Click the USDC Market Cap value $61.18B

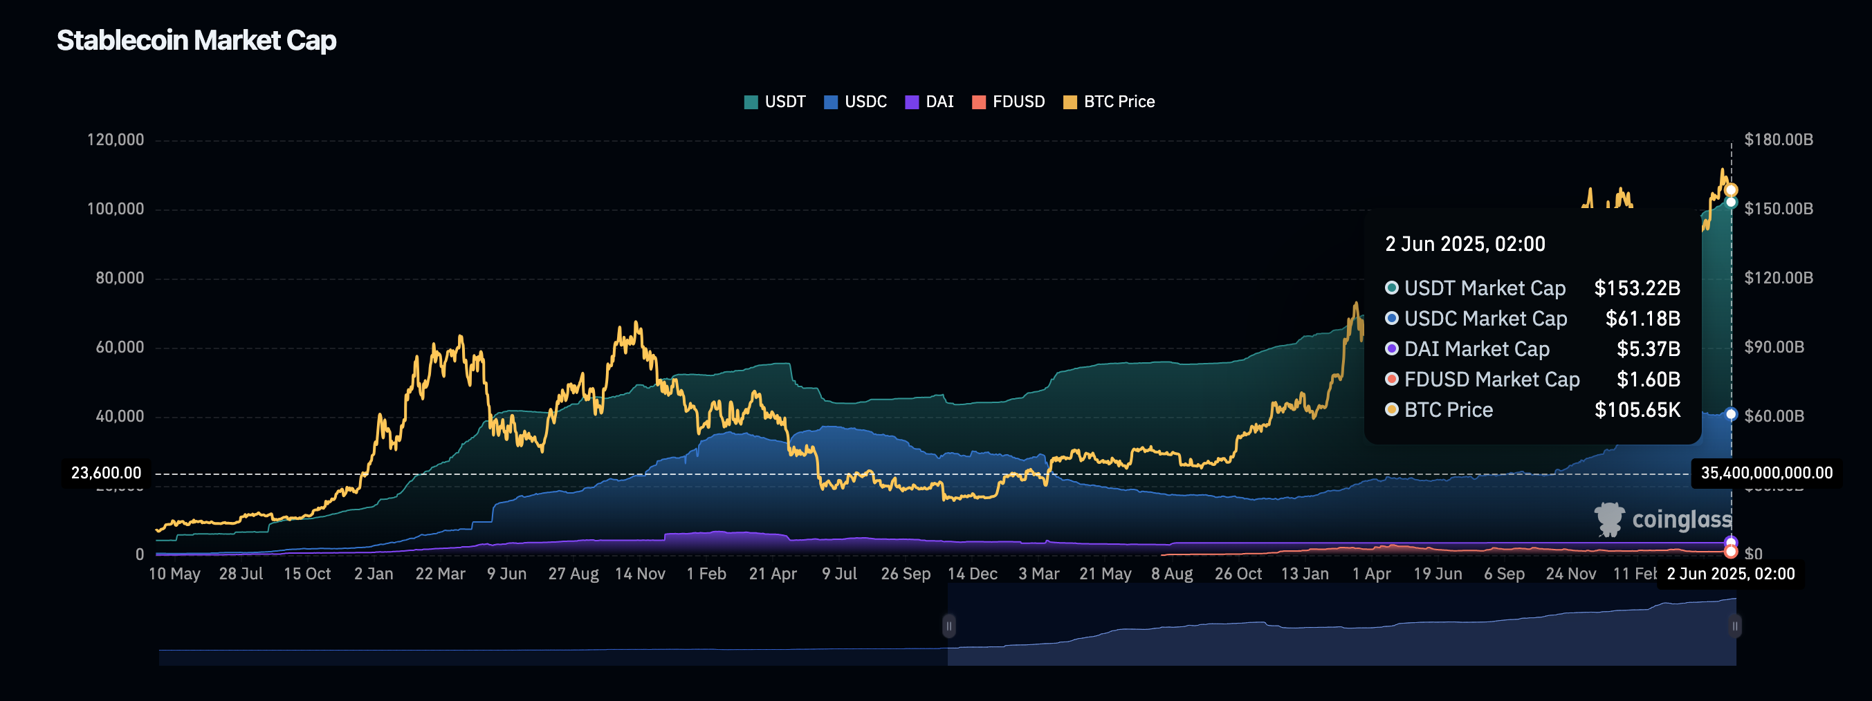1642,319
